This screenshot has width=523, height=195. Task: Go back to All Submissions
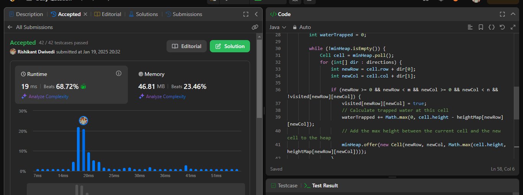[30, 27]
